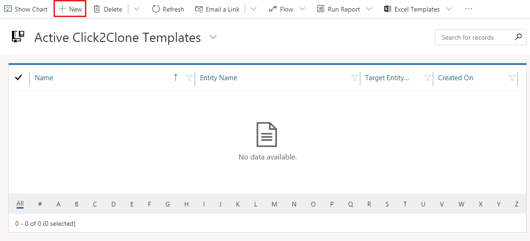Screen dimensions: 530x241
Task: Click the Run Report icon
Action: pos(320,9)
